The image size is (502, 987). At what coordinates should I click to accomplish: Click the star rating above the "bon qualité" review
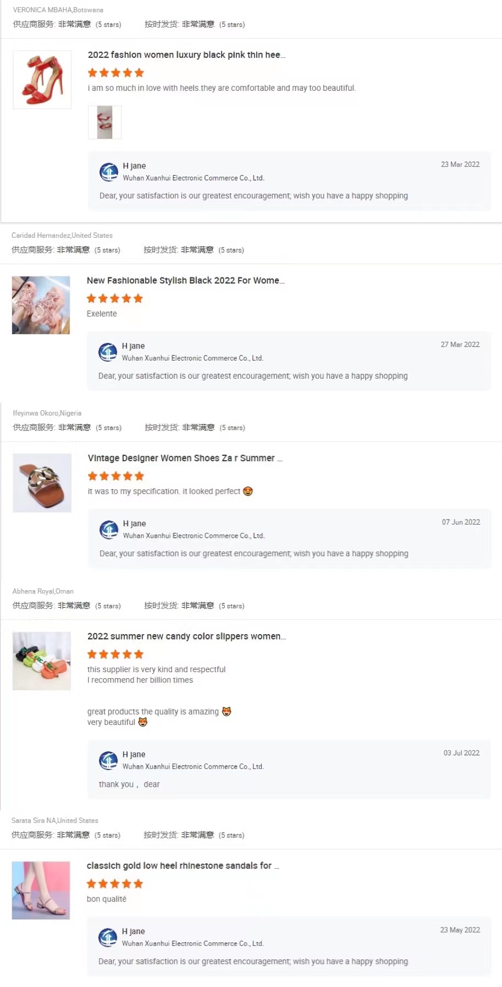(115, 884)
